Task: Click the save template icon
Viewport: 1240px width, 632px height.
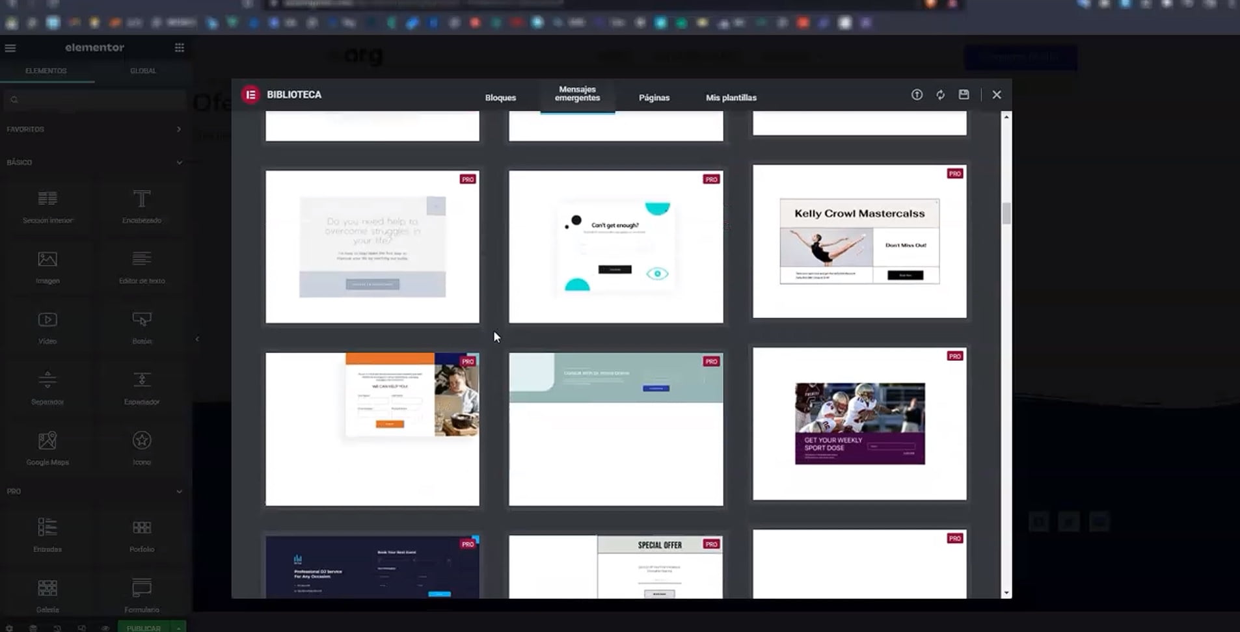Action: click(964, 95)
